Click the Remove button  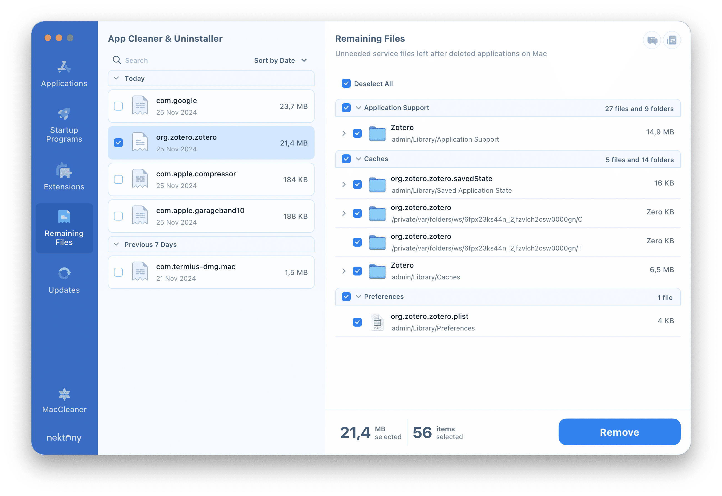click(x=618, y=432)
